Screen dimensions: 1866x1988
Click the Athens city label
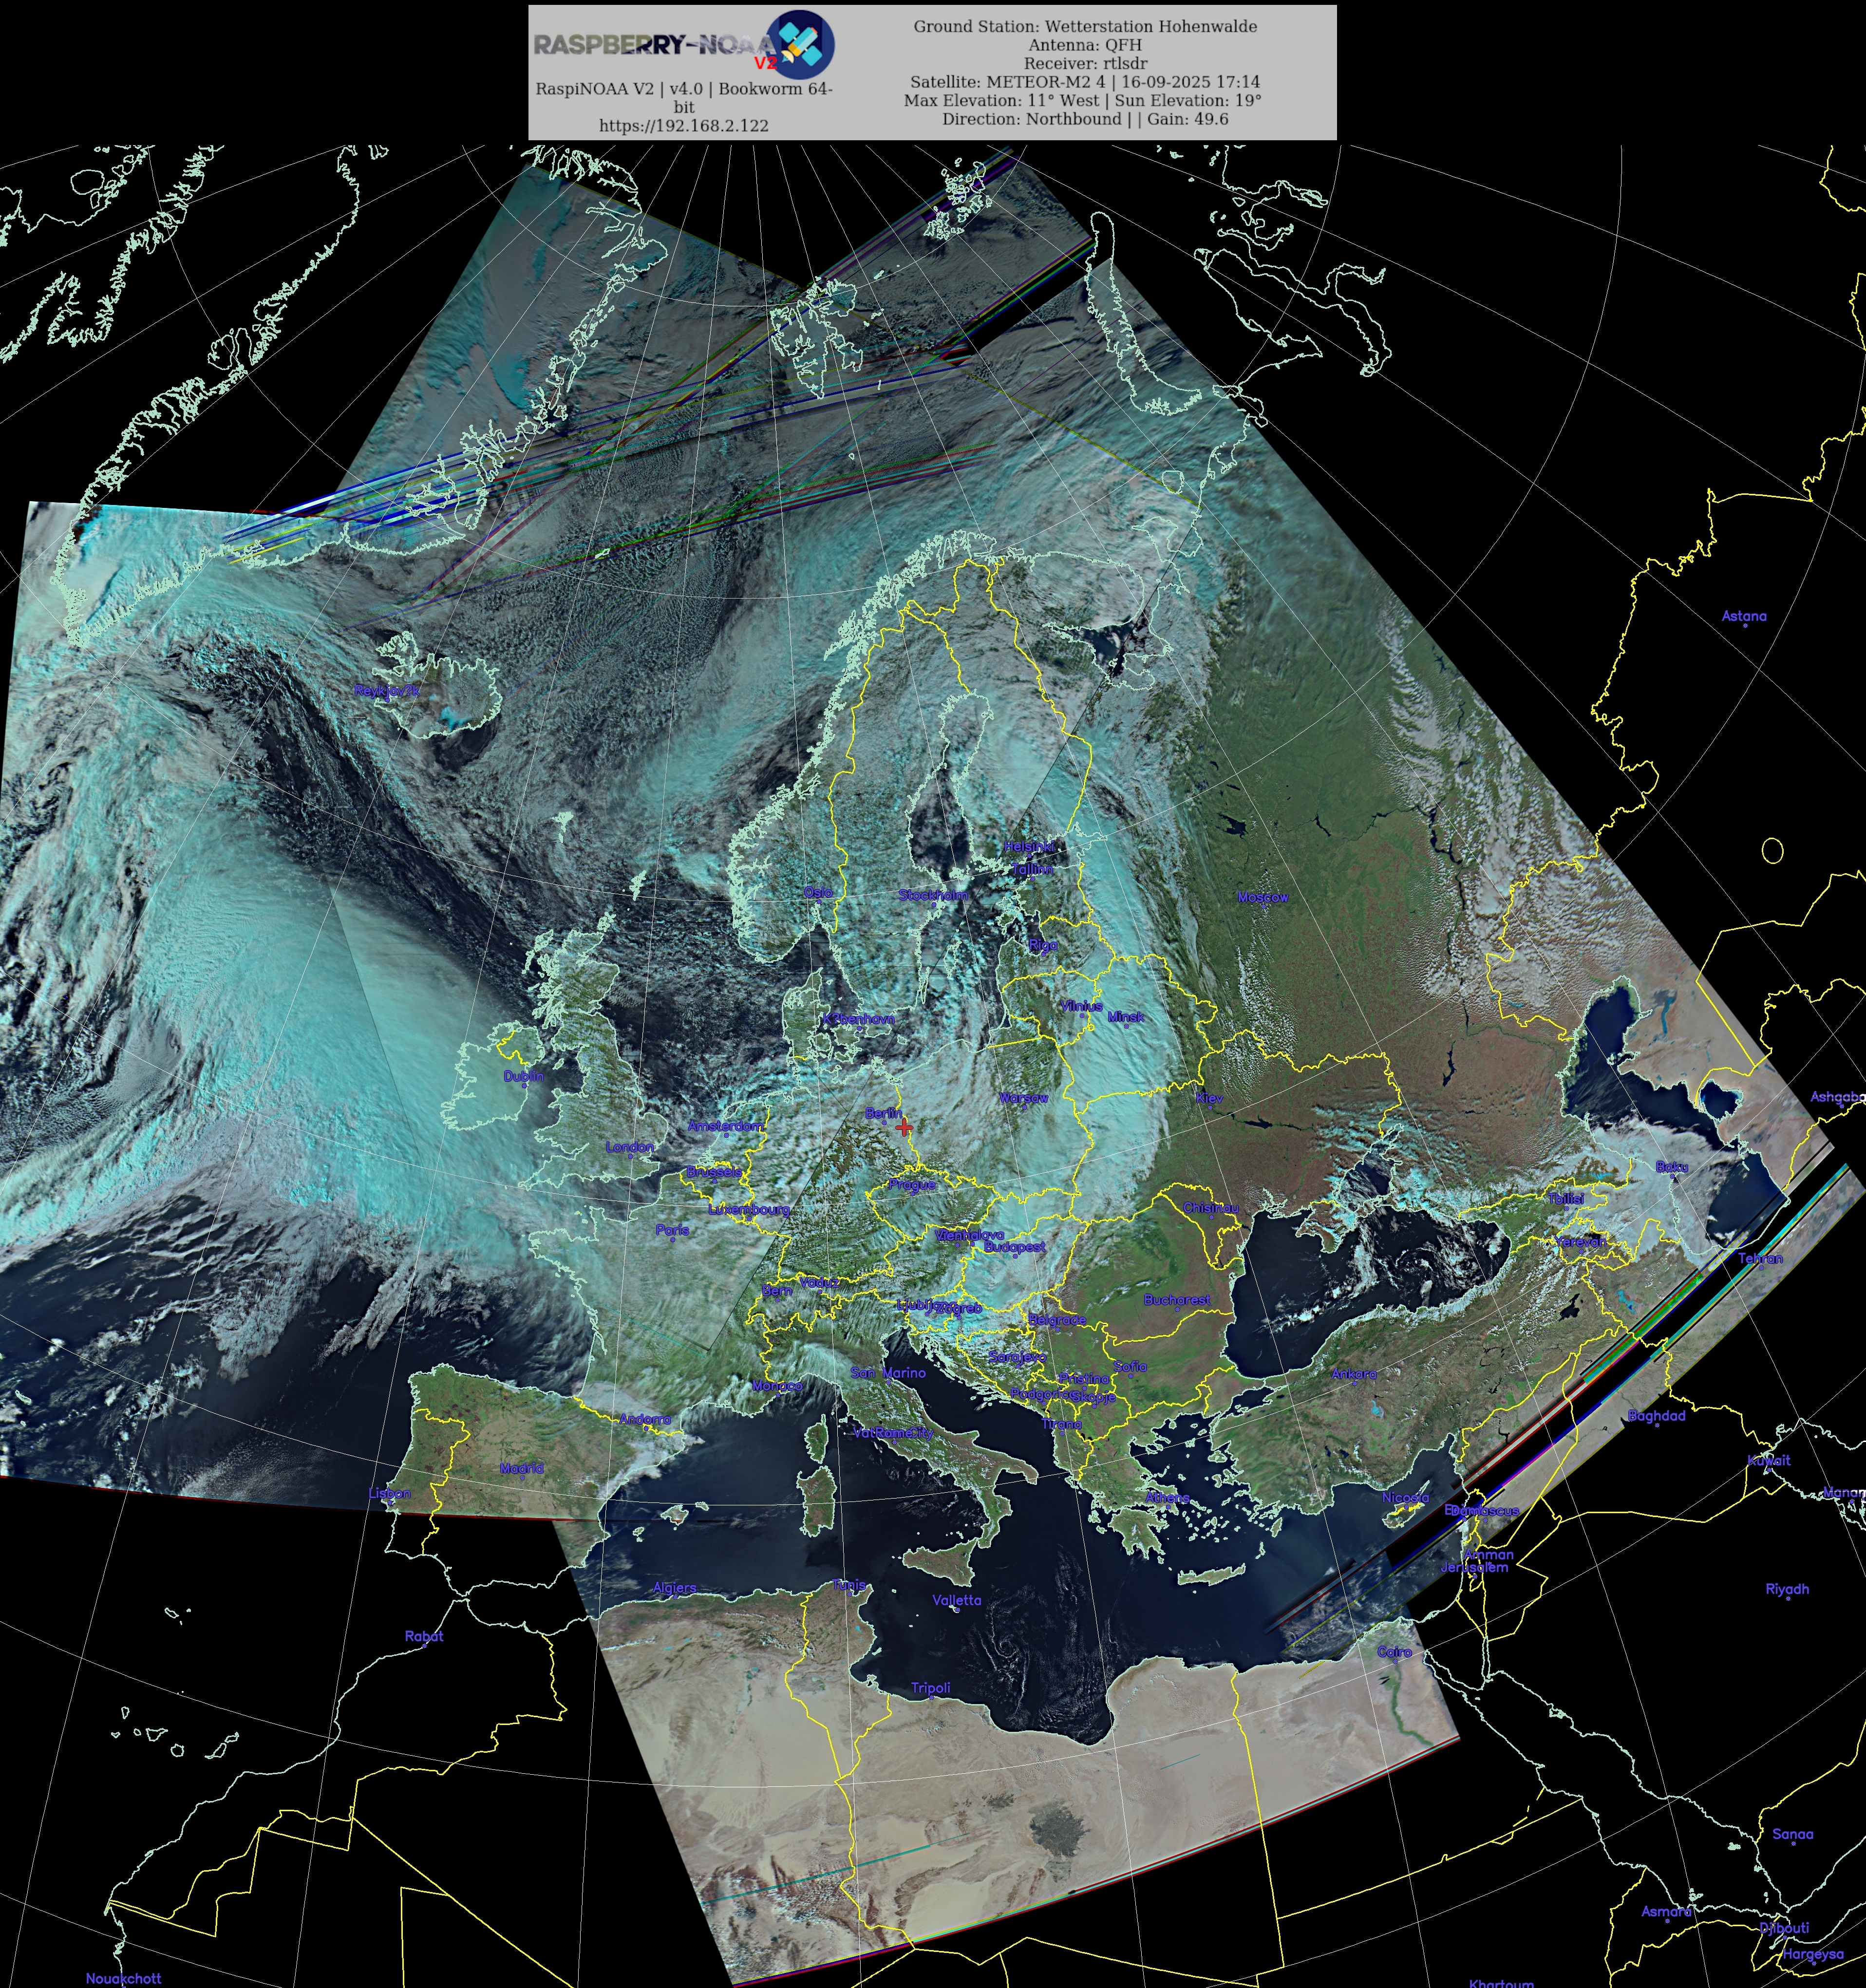1167,1497
